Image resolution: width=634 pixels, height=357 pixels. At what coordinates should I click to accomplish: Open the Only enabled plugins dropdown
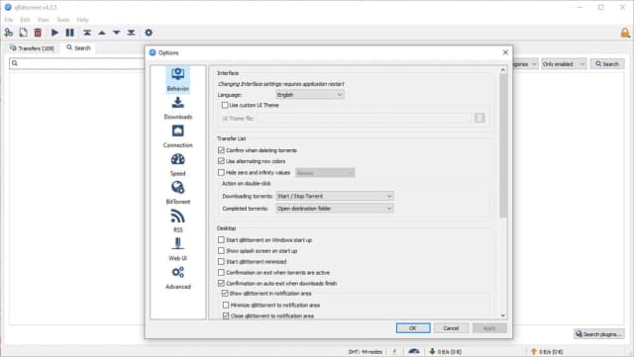click(x=564, y=64)
